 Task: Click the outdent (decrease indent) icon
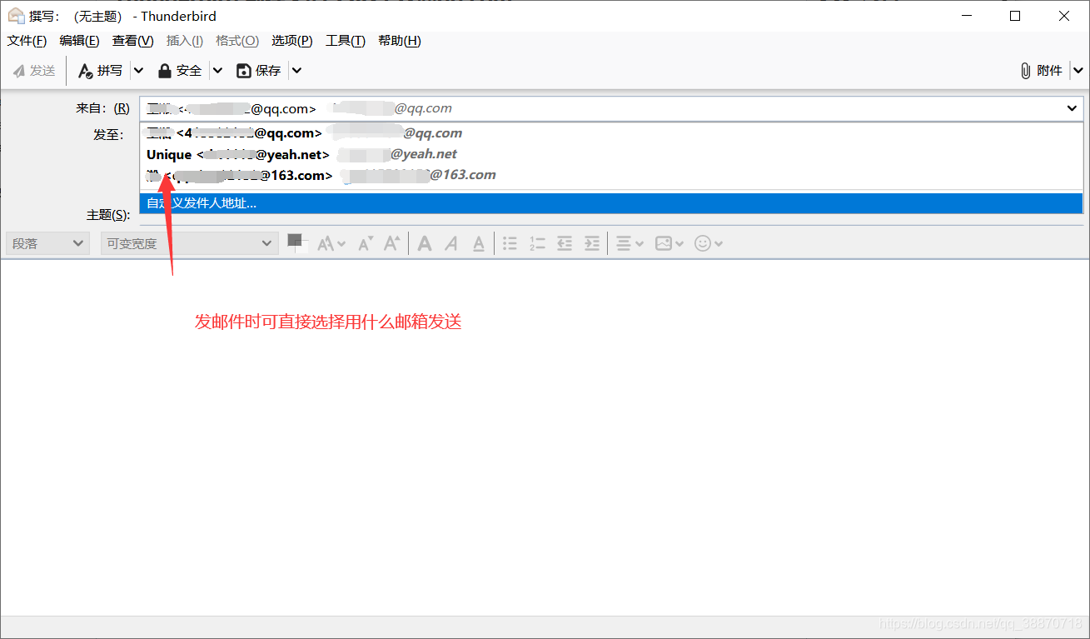coord(565,243)
